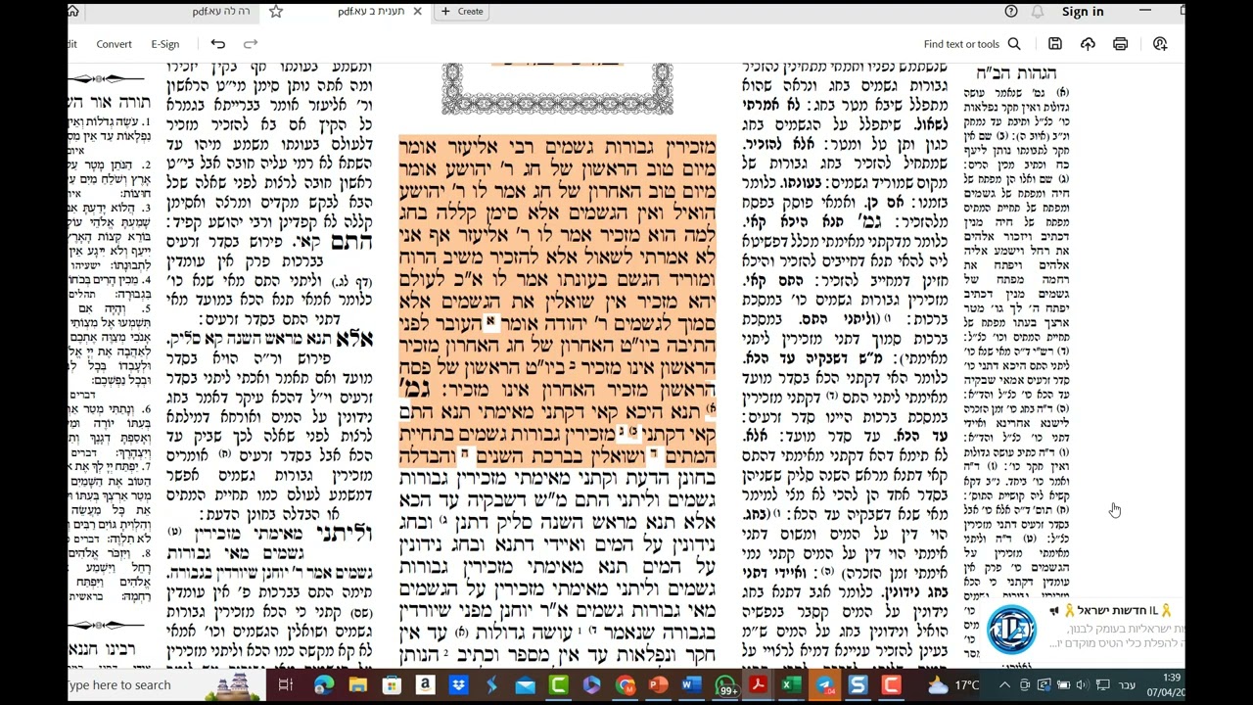Open Task View on the taskbar
This screenshot has width=1253, height=705.
pyautogui.click(x=285, y=685)
